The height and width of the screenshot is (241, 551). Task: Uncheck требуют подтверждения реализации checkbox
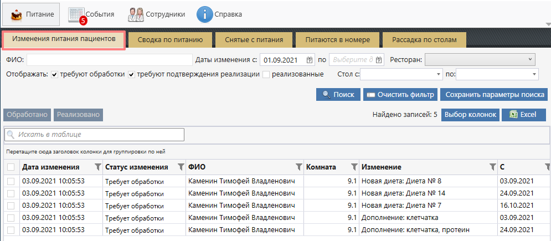[132, 74]
